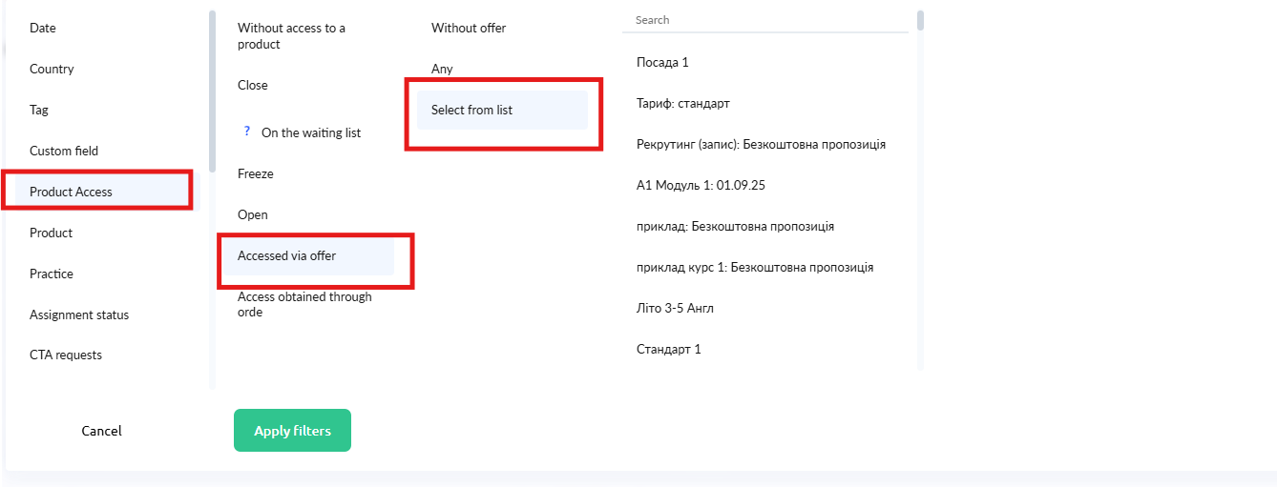Select the Посада 1 offer

click(x=662, y=63)
